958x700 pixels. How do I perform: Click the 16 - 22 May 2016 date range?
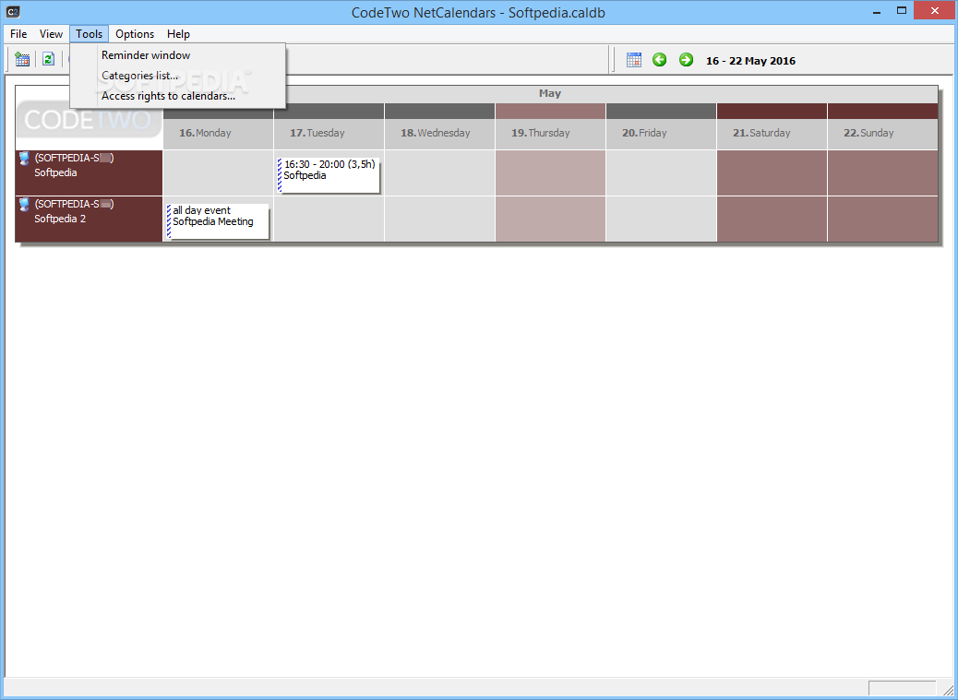pos(751,61)
